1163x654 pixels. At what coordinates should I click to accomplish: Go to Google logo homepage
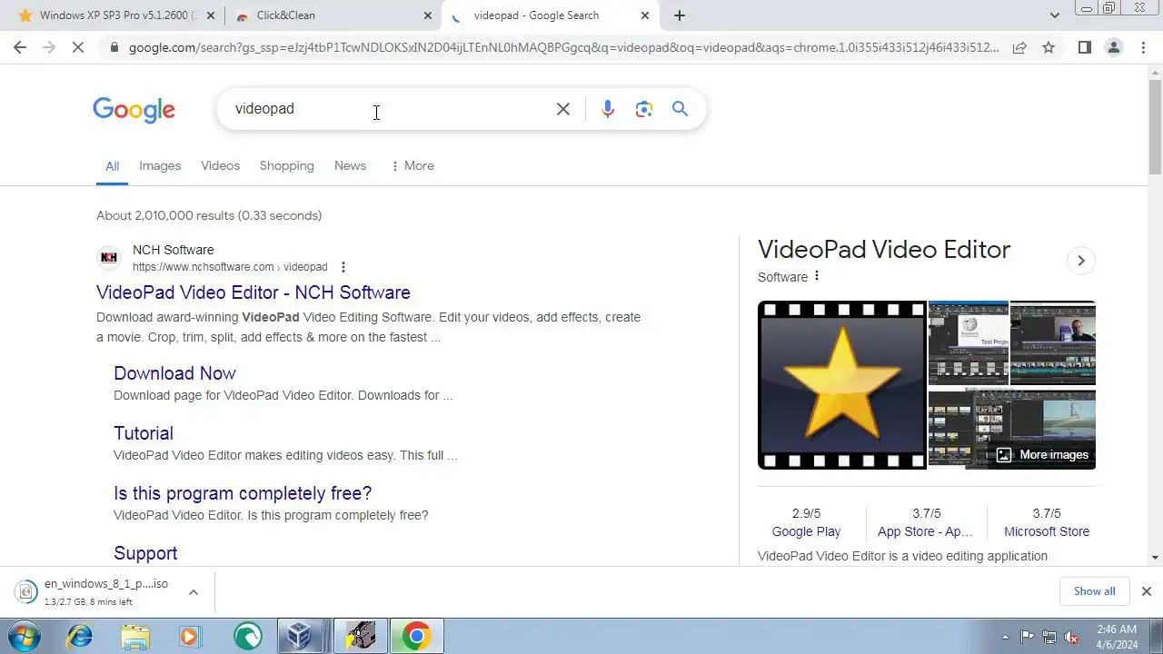click(x=134, y=110)
